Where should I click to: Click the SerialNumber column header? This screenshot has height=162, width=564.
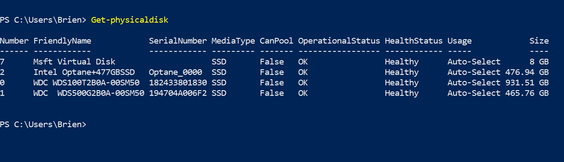pyautogui.click(x=178, y=41)
